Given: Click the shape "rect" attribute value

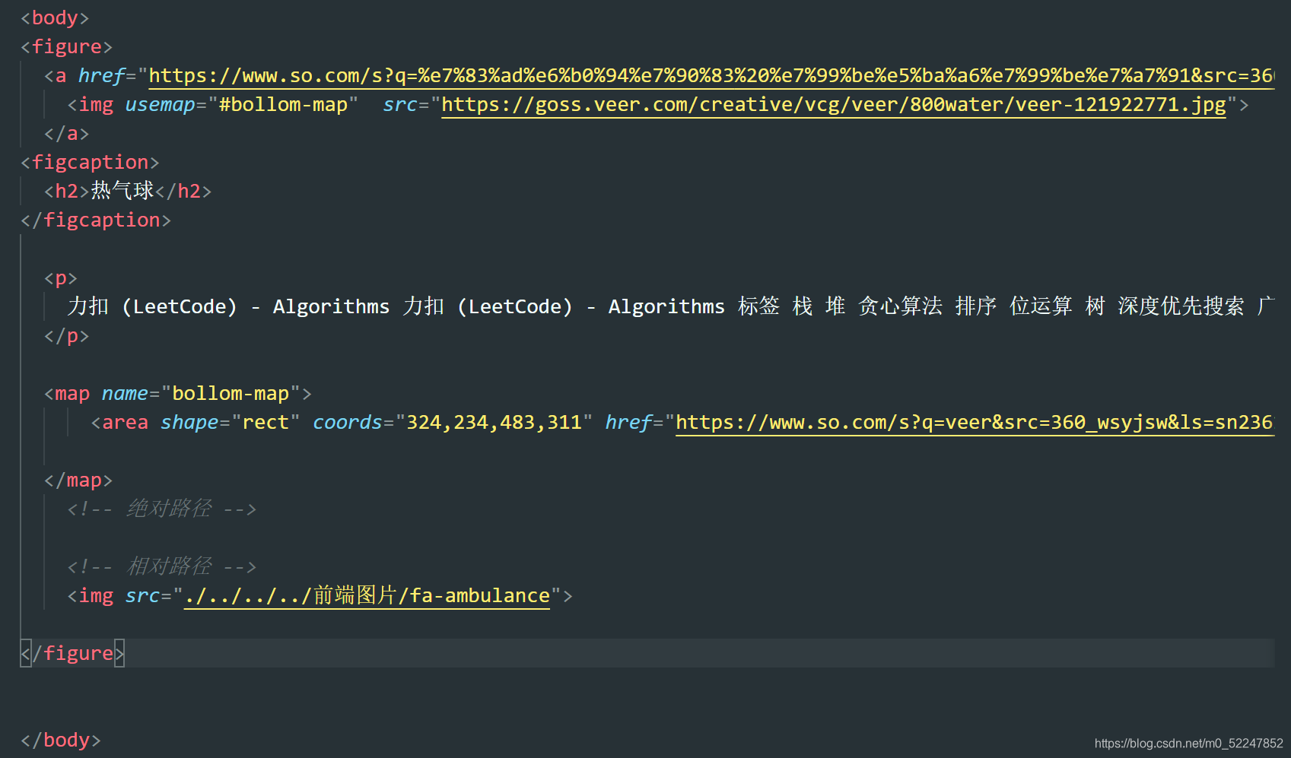Looking at the screenshot, I should pos(266,423).
